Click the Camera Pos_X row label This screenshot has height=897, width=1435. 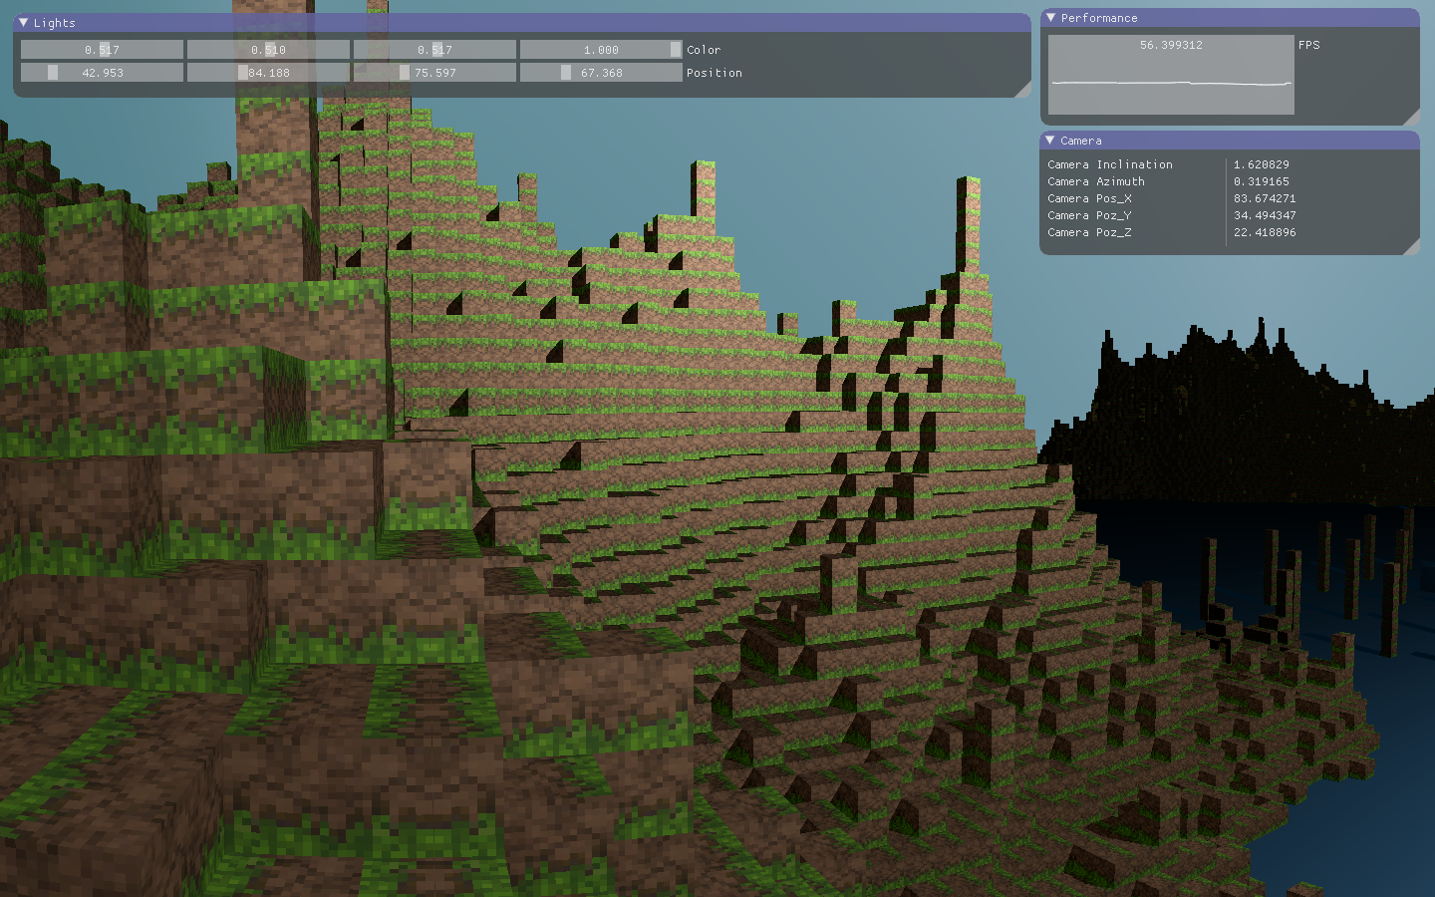[x=1089, y=198]
